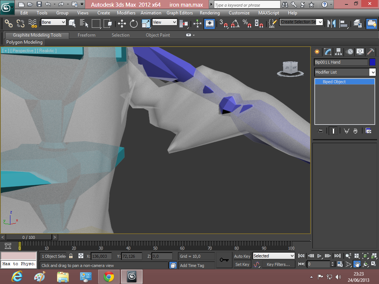Toggle Angle Snap

[235, 23]
